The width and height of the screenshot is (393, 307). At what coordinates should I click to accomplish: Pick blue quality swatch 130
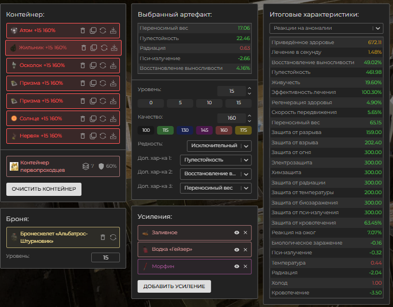click(185, 131)
